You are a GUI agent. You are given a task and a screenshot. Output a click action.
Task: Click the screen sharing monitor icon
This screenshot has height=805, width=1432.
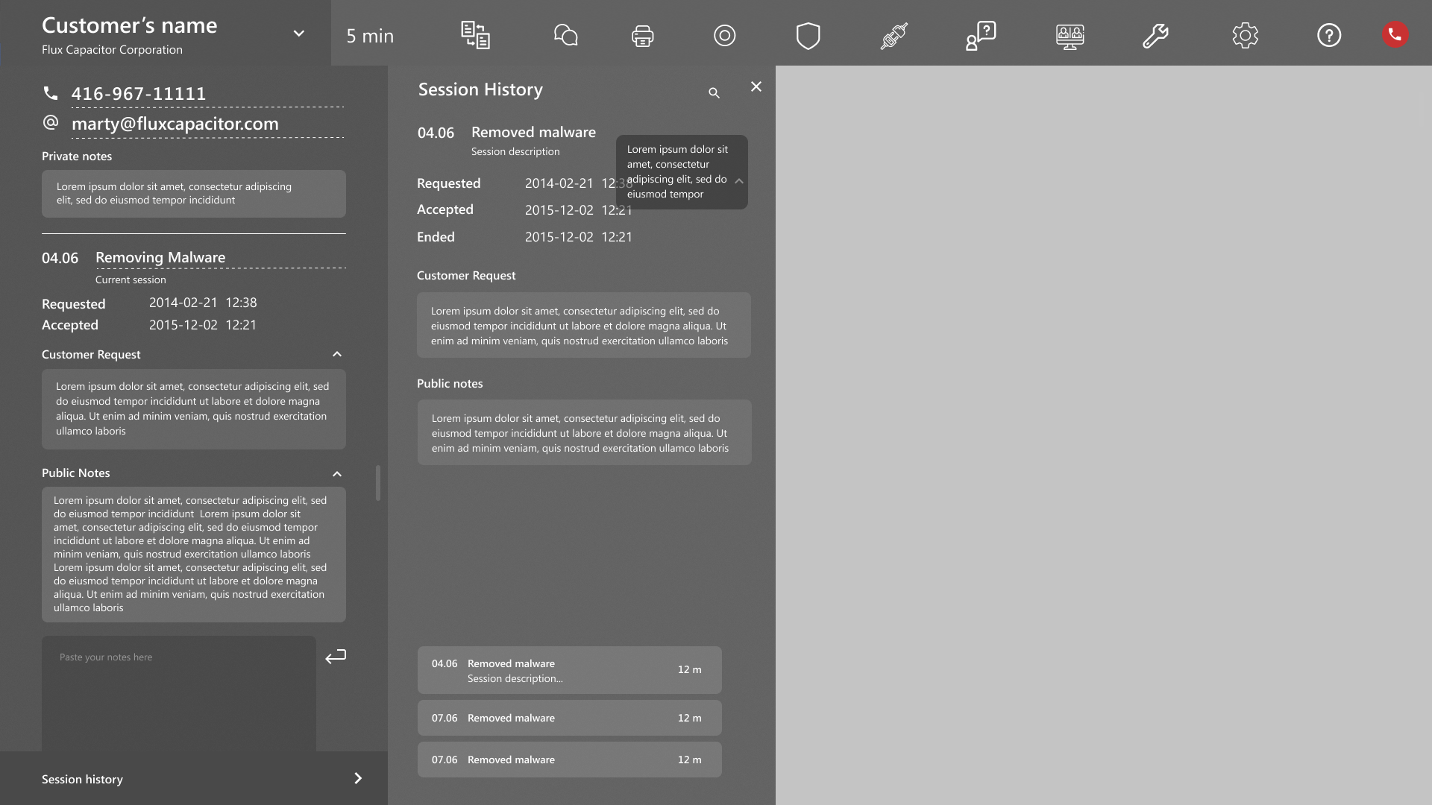click(1070, 36)
